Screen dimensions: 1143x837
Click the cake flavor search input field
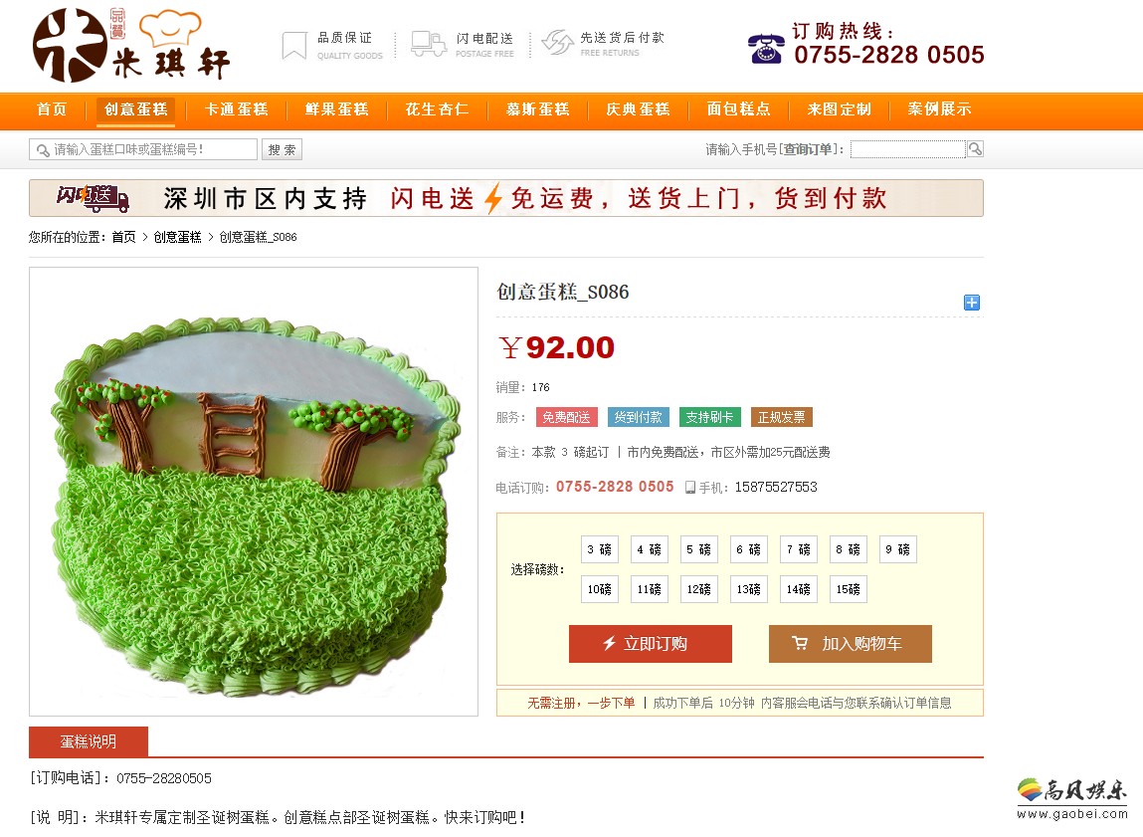[x=143, y=149]
